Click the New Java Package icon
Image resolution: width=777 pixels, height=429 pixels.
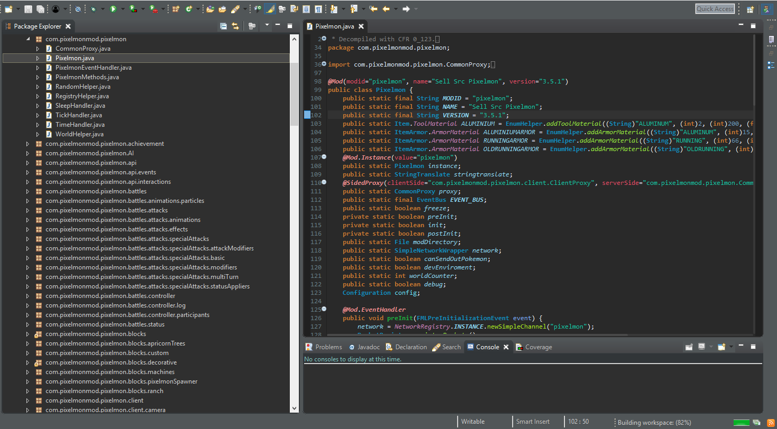[x=175, y=9]
